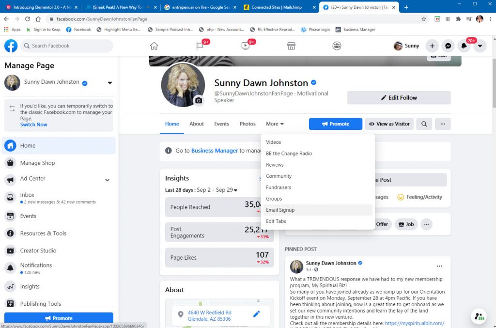Click the Switch Now link
The image size is (496, 328).
pyautogui.click(x=33, y=125)
